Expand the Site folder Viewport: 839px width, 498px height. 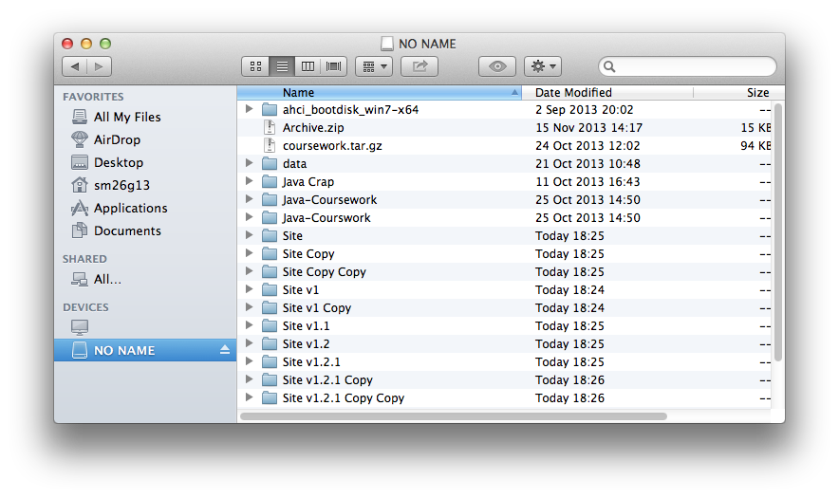tap(249, 235)
